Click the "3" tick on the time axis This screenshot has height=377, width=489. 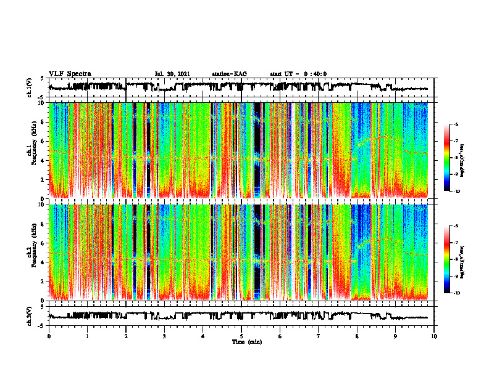[164, 336]
